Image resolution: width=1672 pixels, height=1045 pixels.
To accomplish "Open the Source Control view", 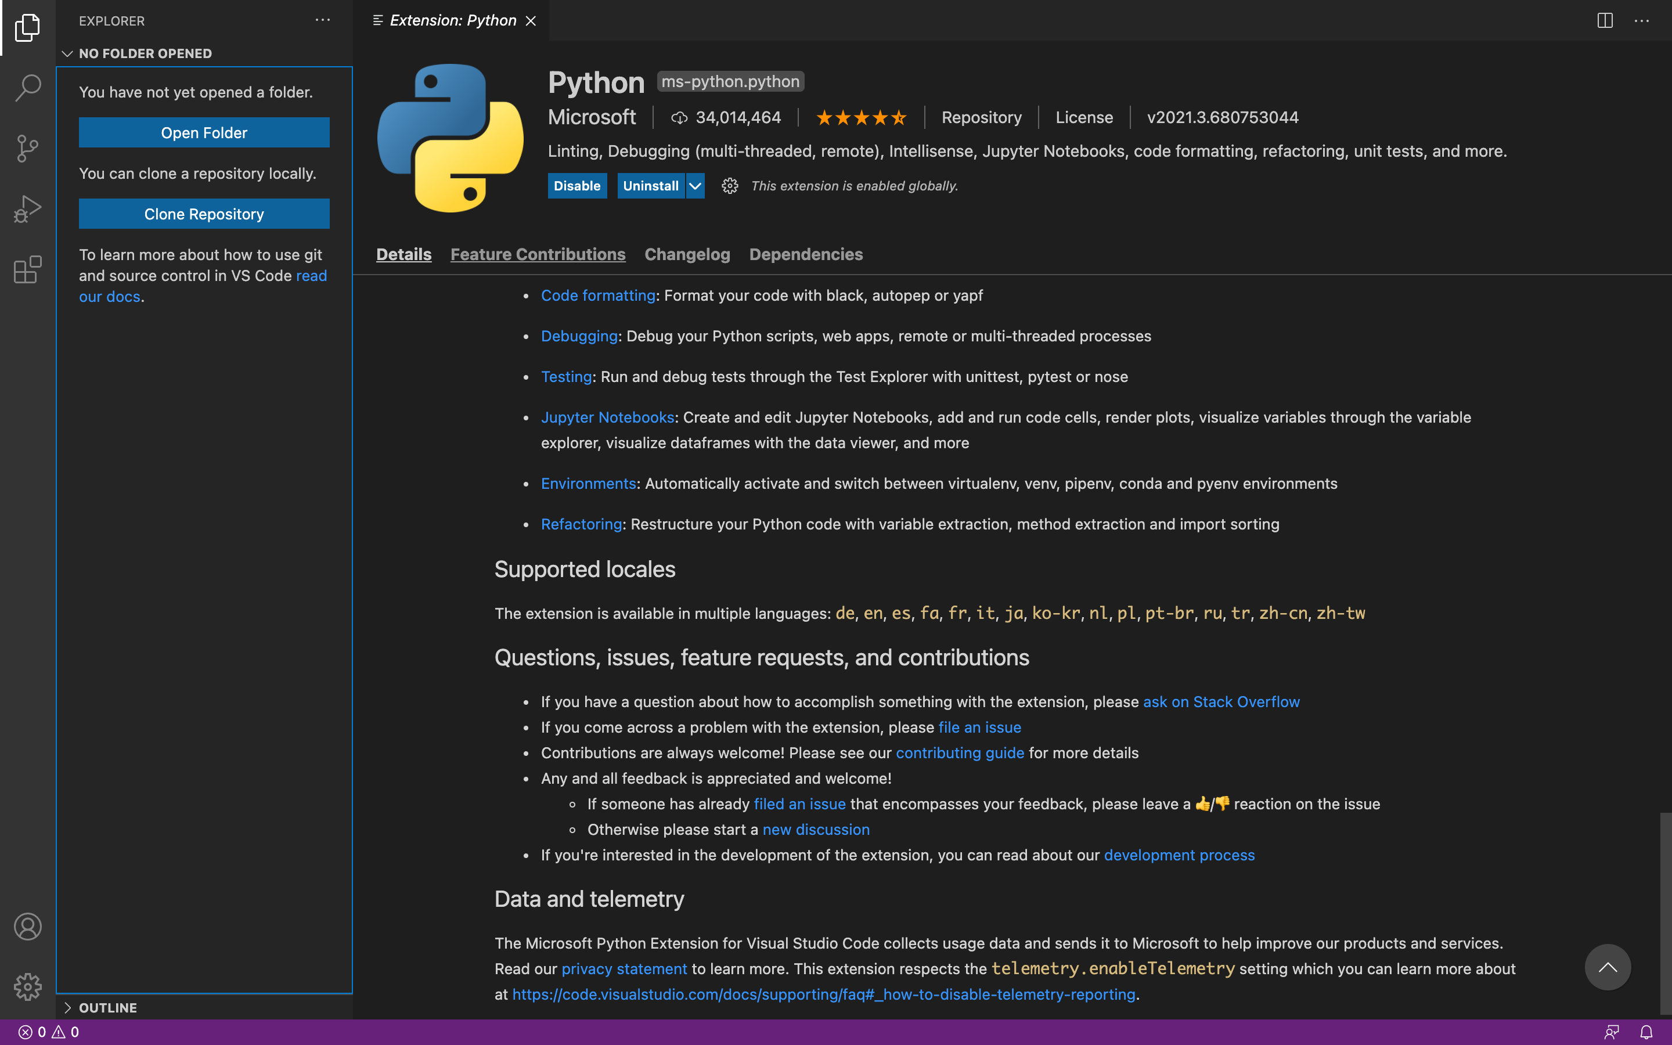I will pyautogui.click(x=28, y=148).
